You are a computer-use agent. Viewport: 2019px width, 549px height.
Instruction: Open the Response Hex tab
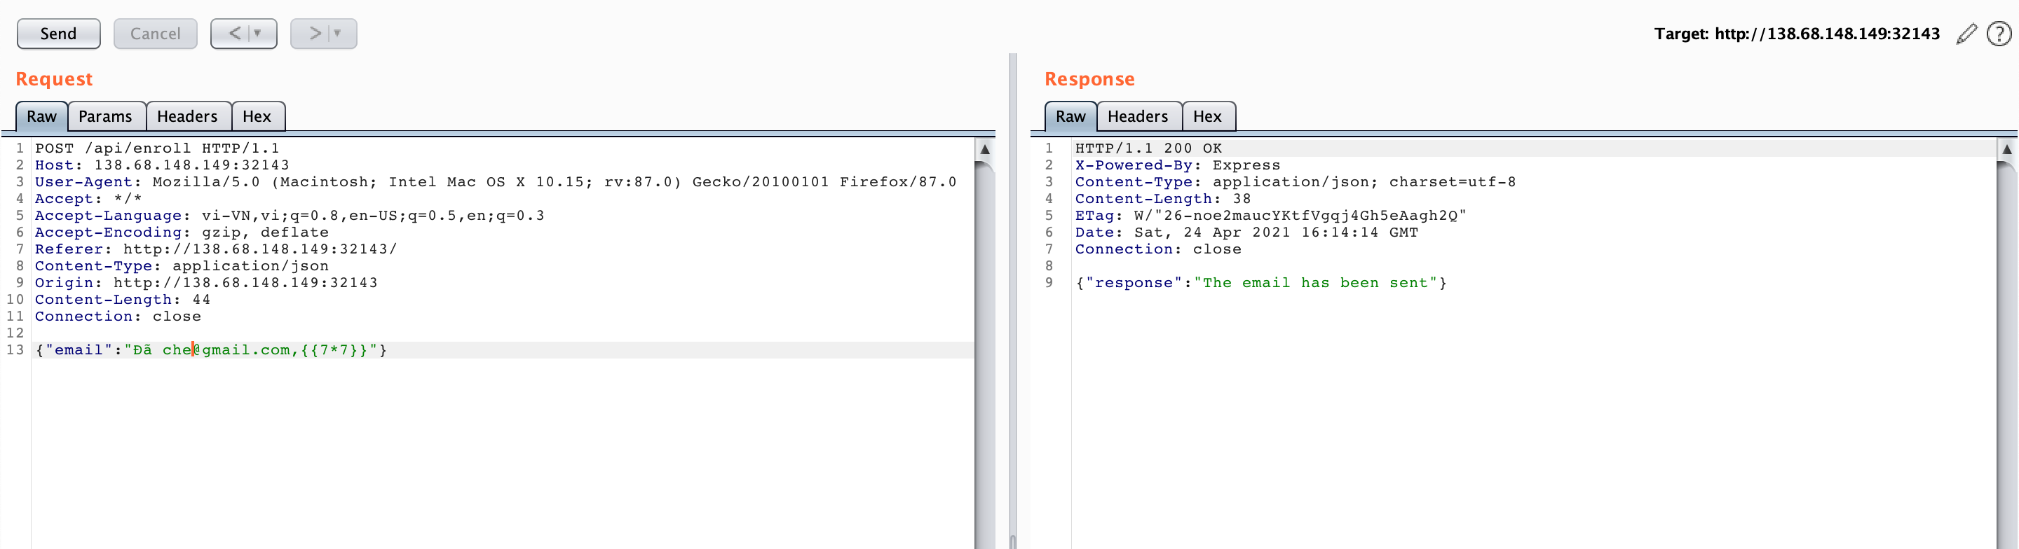point(1208,117)
